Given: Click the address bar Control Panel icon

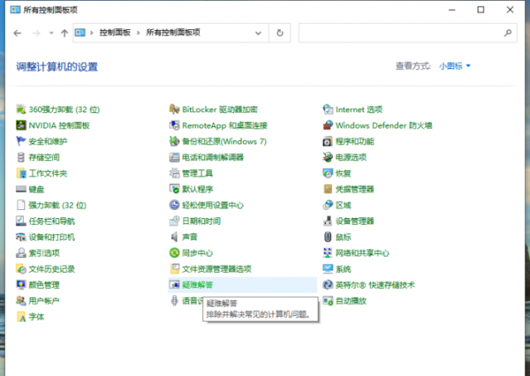Looking at the screenshot, I should click(x=80, y=33).
